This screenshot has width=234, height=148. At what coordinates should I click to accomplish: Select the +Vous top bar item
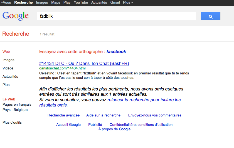[x=6, y=2]
